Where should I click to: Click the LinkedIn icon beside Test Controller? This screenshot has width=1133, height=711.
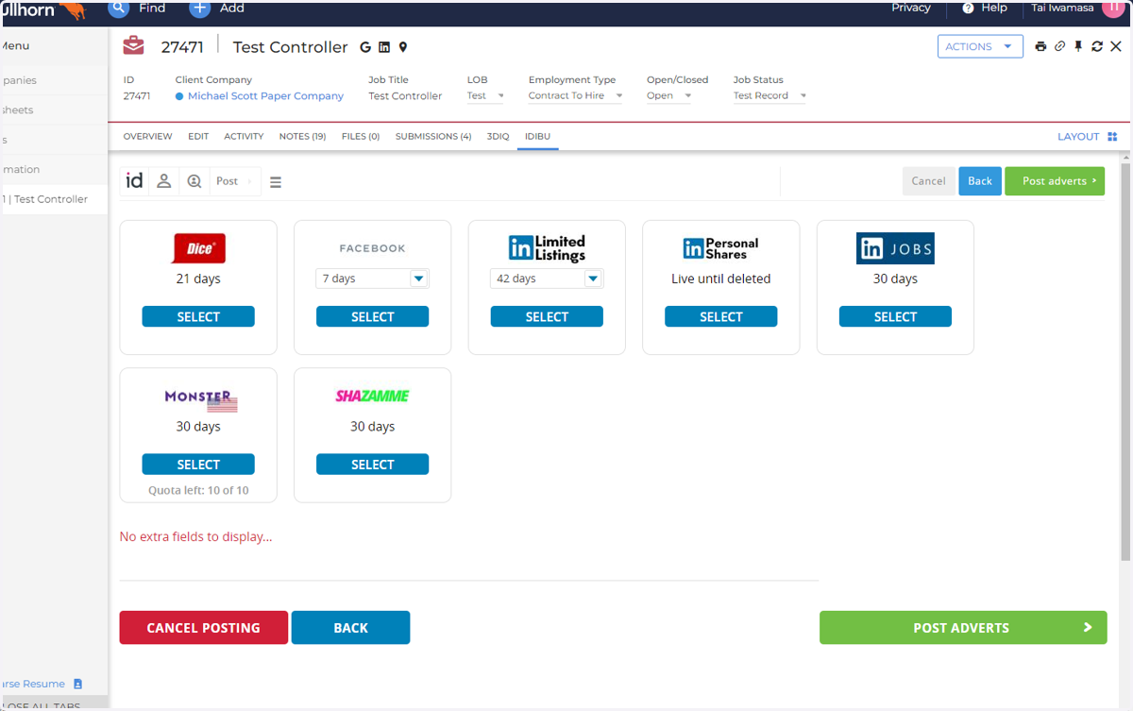click(384, 47)
